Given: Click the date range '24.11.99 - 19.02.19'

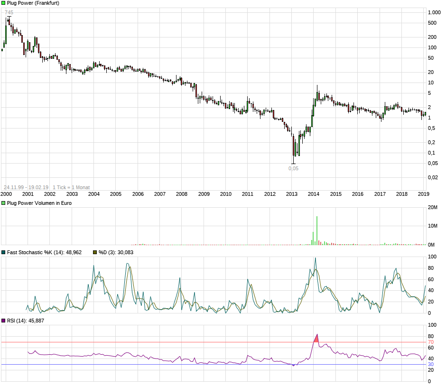Looking at the screenshot, I should click(x=26, y=187).
